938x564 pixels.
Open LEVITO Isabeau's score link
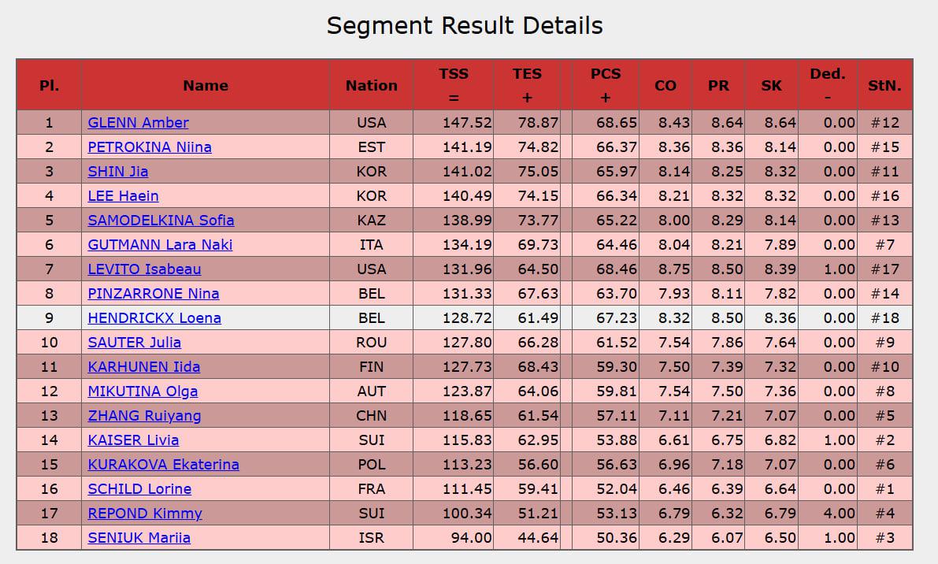pyautogui.click(x=144, y=269)
